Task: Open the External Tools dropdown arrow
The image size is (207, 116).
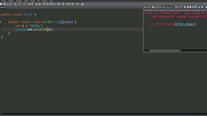Action: coord(27,4)
